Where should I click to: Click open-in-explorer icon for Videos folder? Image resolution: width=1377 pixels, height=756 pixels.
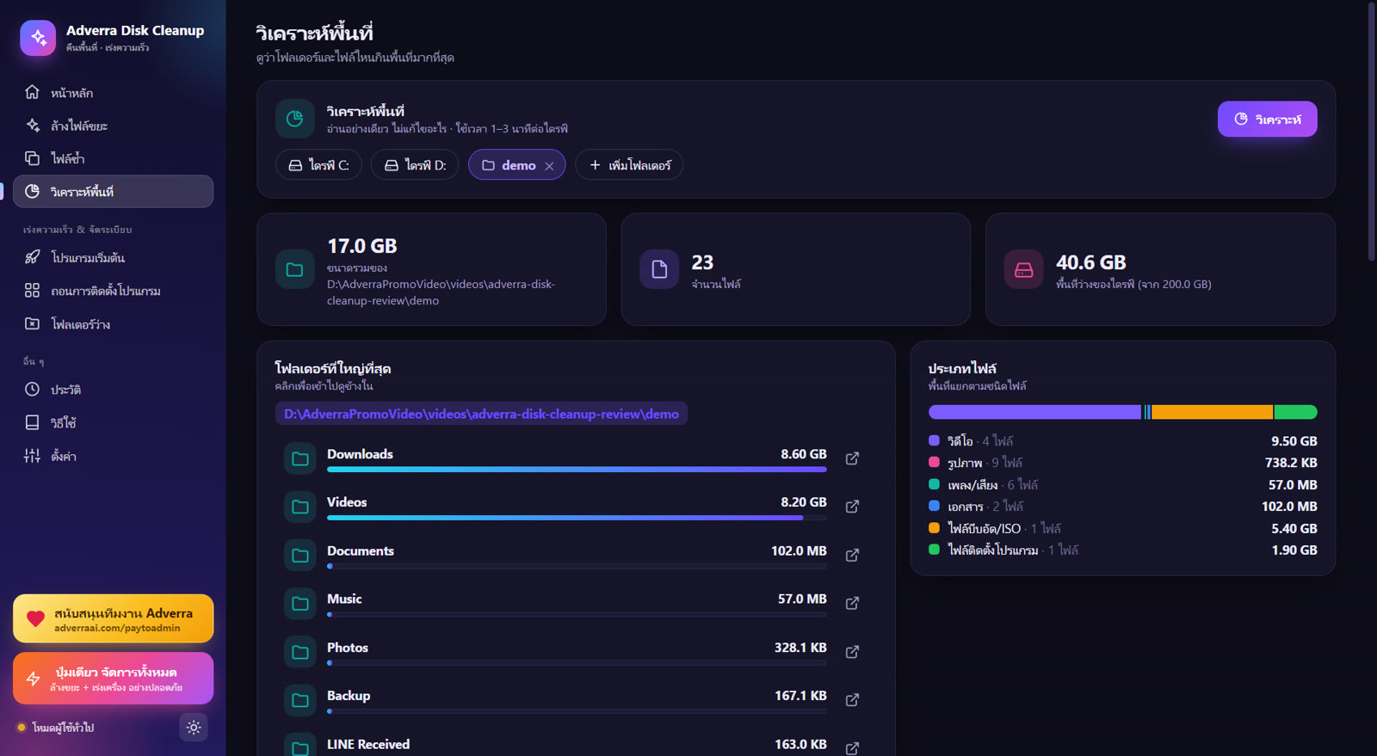852,507
